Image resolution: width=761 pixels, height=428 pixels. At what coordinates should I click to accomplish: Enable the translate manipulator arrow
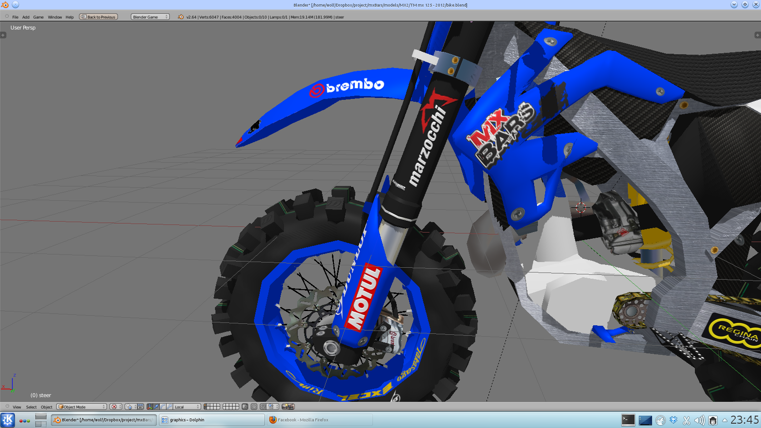156,407
